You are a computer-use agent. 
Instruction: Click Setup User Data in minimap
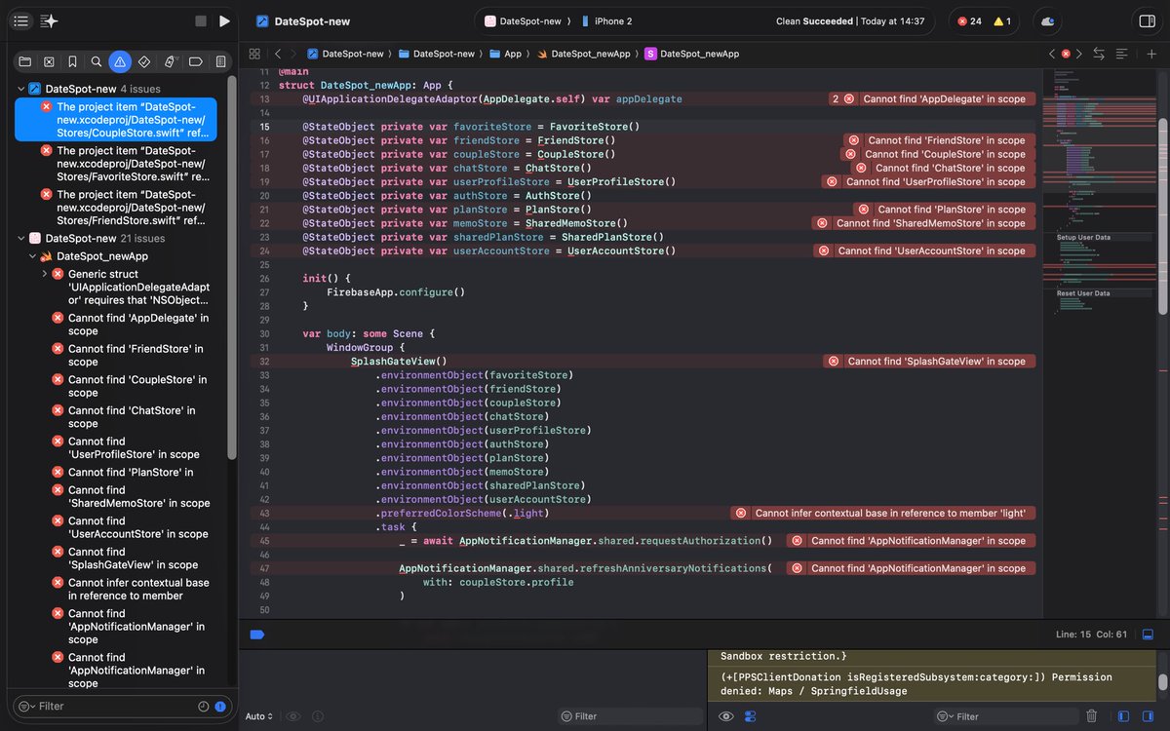click(x=1083, y=237)
